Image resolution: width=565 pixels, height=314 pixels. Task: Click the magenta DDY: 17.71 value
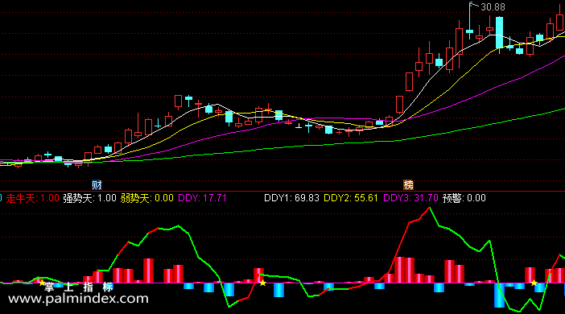[202, 198]
